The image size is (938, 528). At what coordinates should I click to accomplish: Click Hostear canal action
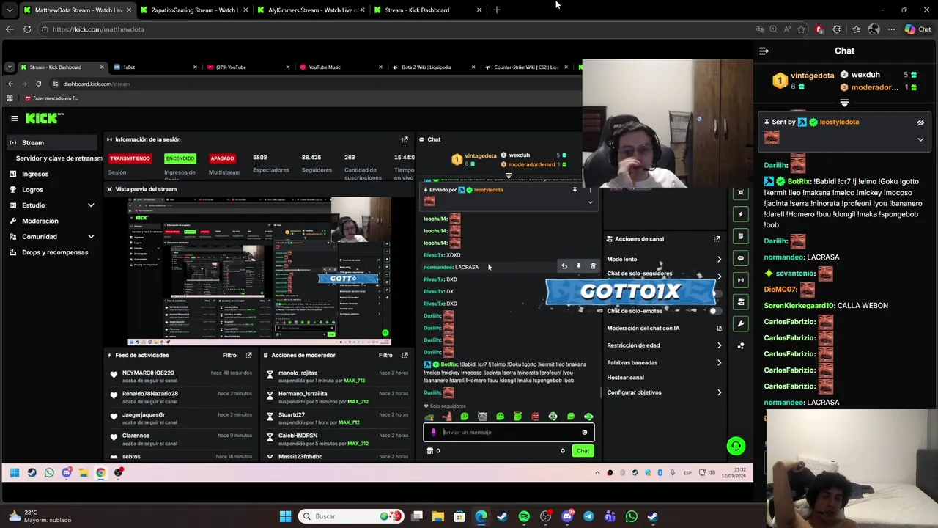[625, 378]
